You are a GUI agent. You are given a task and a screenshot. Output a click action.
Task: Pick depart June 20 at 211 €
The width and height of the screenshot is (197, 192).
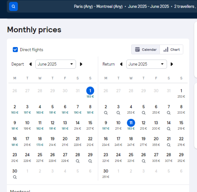point(65,141)
